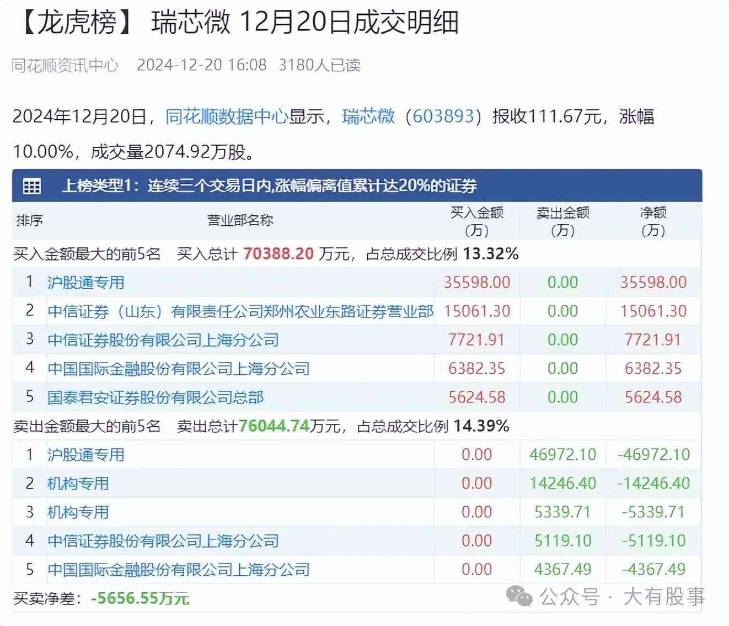Click the 净额 column header
The width and height of the screenshot is (729, 626).
pyautogui.click(x=653, y=221)
